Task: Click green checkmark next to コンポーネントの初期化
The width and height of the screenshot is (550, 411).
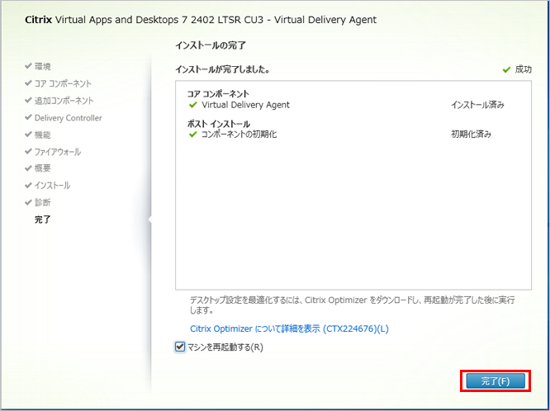Action: (193, 135)
